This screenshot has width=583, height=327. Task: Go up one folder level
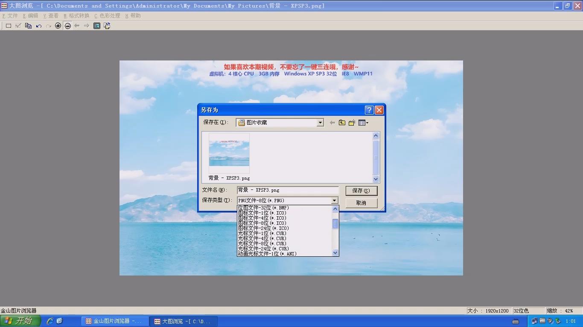(x=342, y=123)
